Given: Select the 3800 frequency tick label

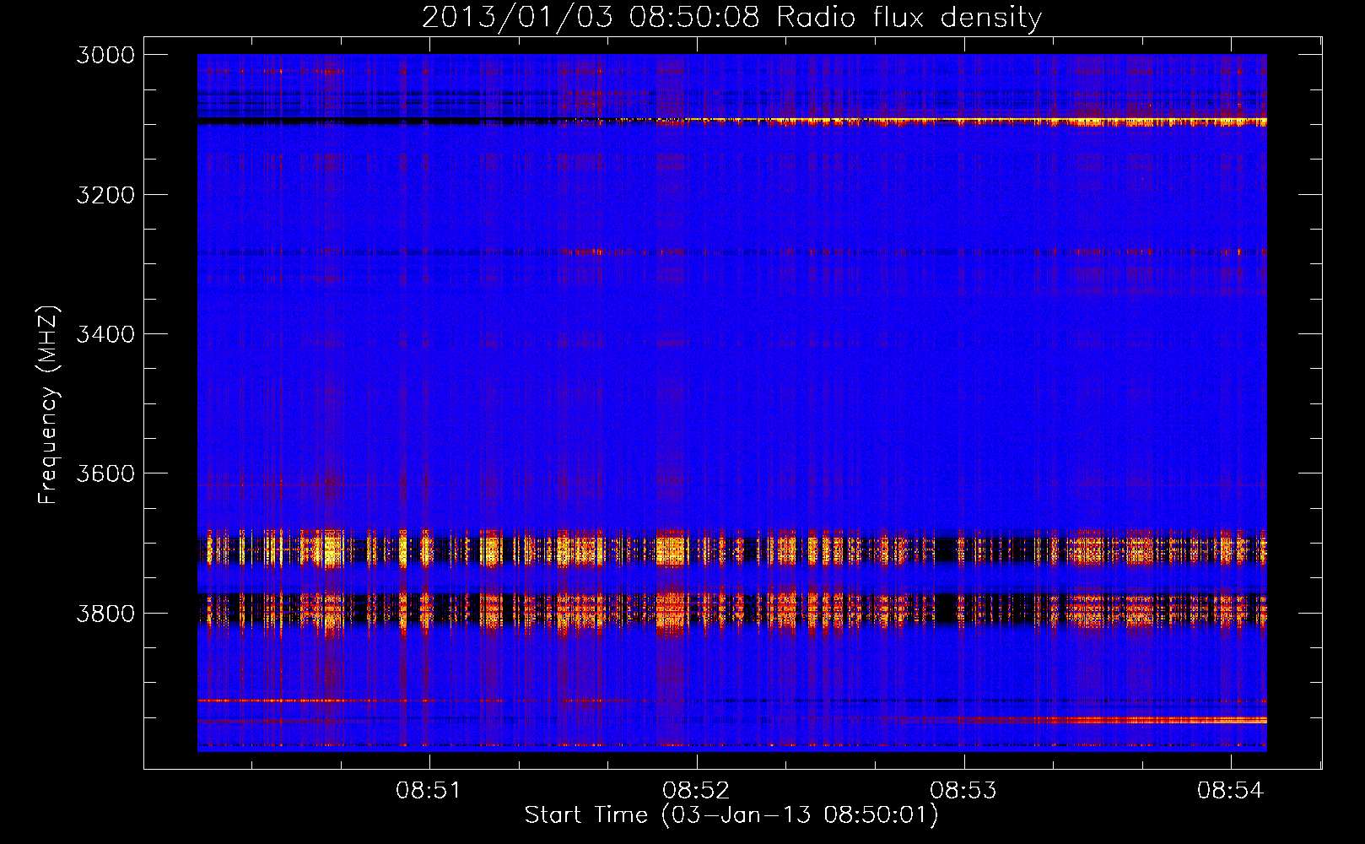Looking at the screenshot, I should (x=105, y=613).
